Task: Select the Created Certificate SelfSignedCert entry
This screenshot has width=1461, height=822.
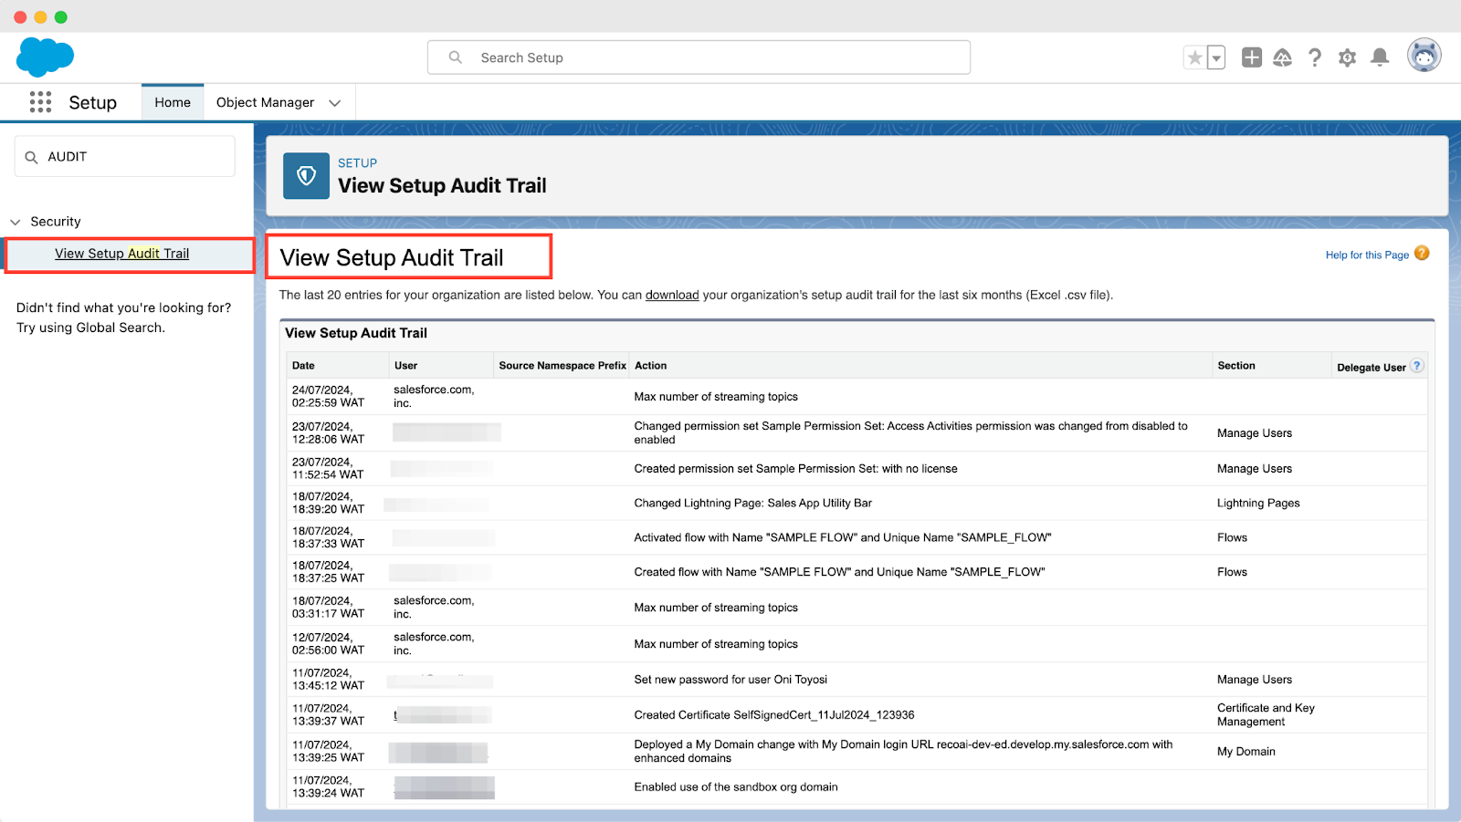Action: point(773,715)
